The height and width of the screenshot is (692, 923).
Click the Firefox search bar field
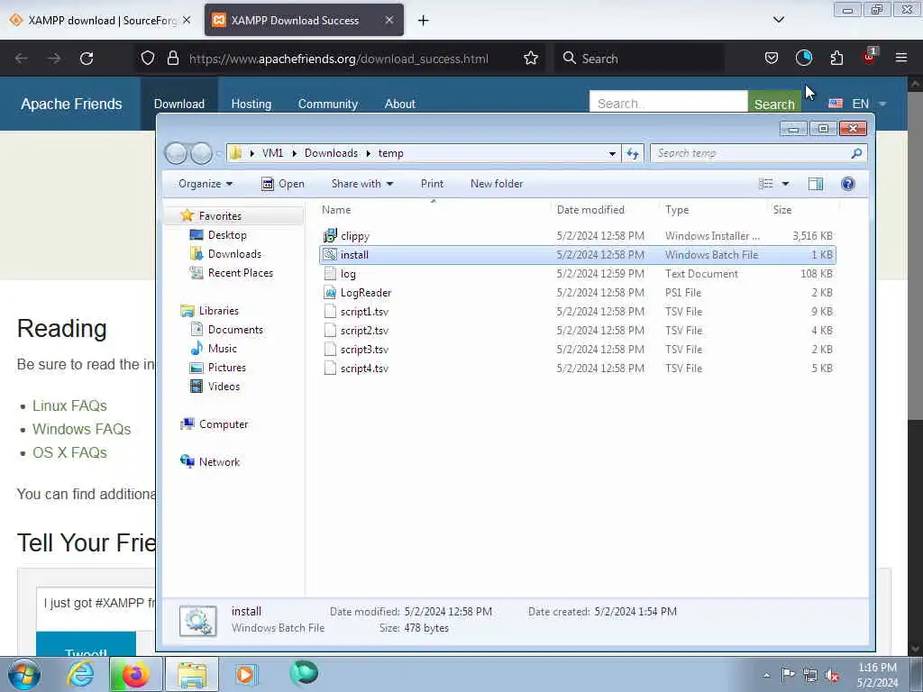tap(640, 59)
